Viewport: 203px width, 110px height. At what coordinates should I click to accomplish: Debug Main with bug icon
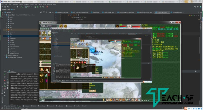[38, 7]
